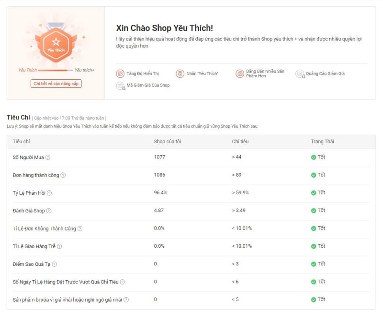Click the Yêu Thích to Yêu thích+ progress bar
The height and width of the screenshot is (315, 383).
[x=56, y=71]
